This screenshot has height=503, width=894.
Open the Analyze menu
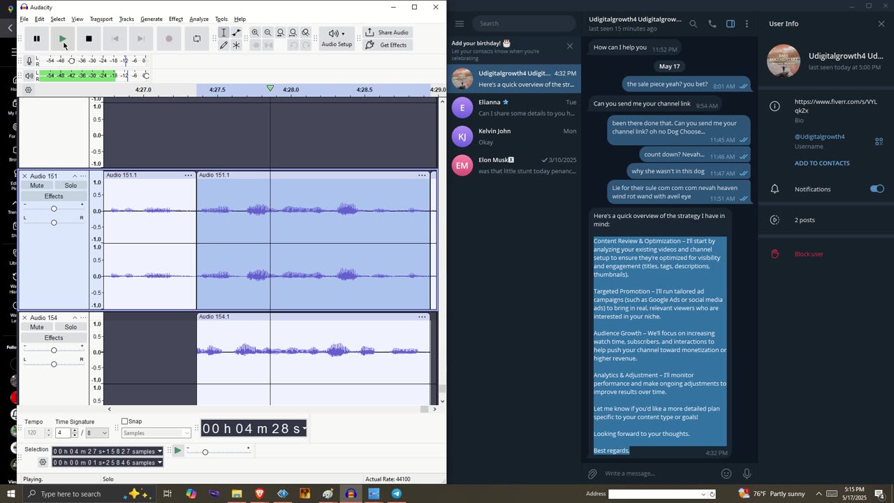pos(199,19)
